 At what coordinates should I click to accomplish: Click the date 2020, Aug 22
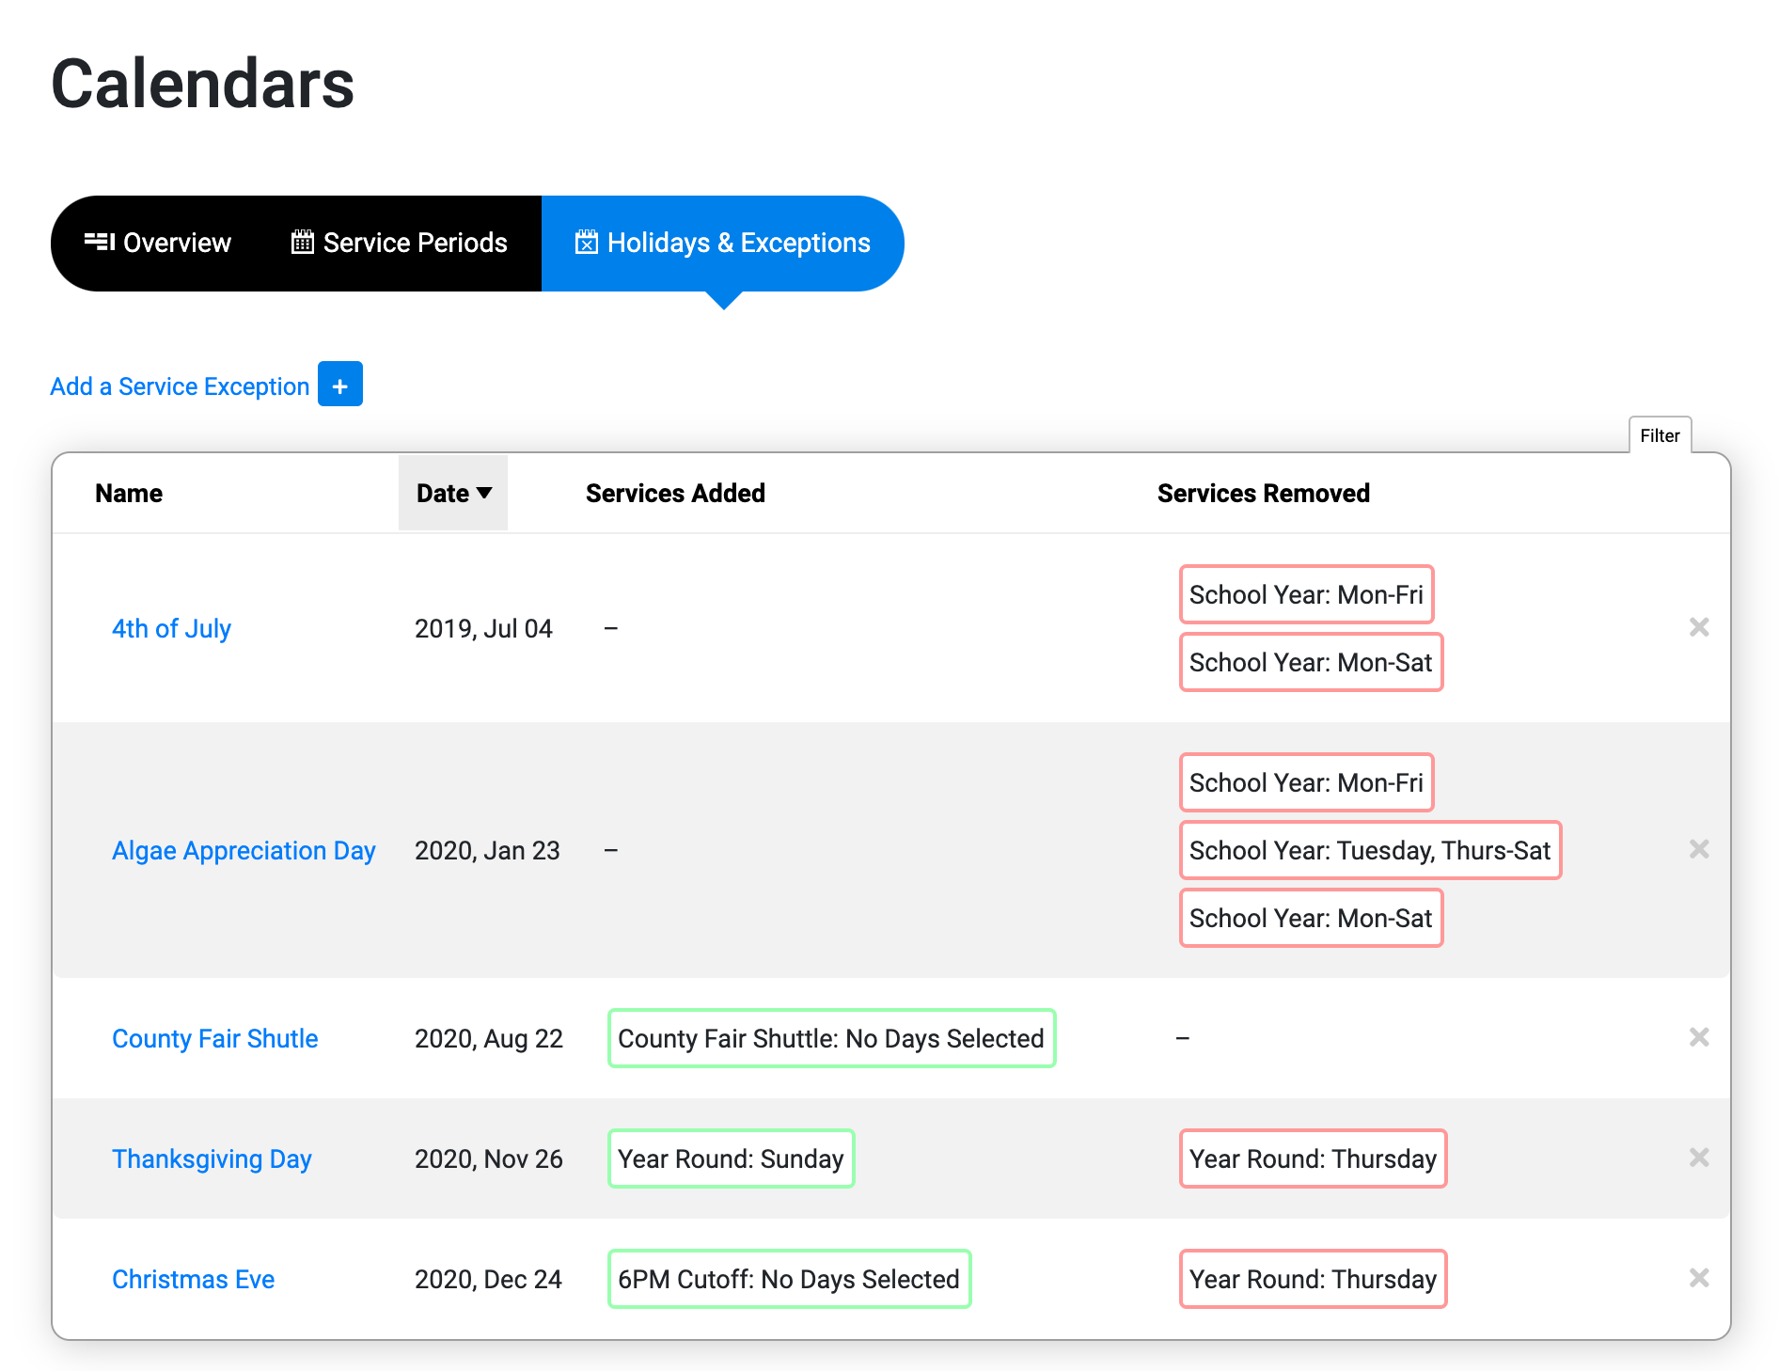(x=489, y=1038)
